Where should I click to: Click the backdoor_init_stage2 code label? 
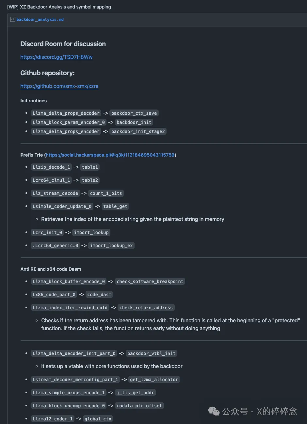[138, 131]
